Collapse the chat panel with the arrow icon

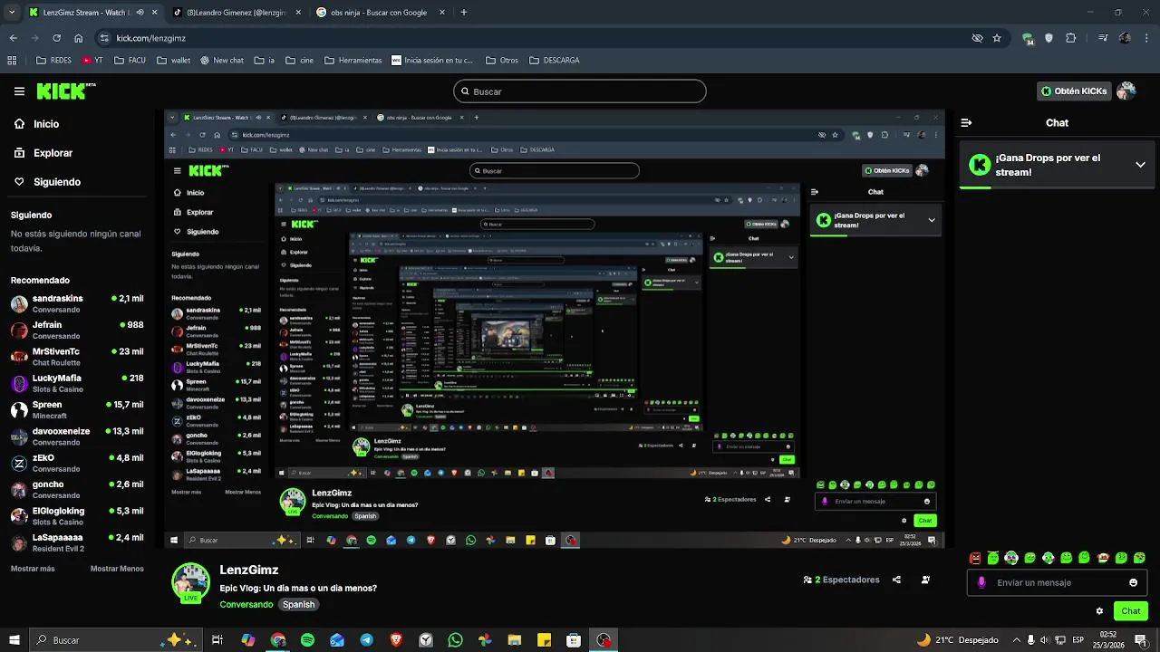(966, 122)
